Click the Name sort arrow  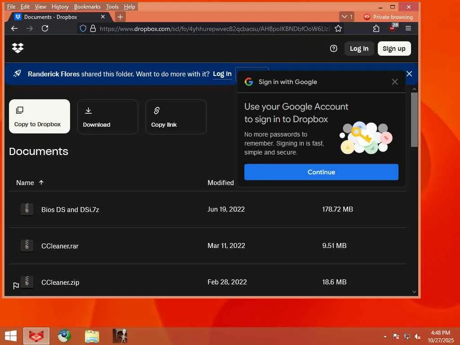[41, 182]
